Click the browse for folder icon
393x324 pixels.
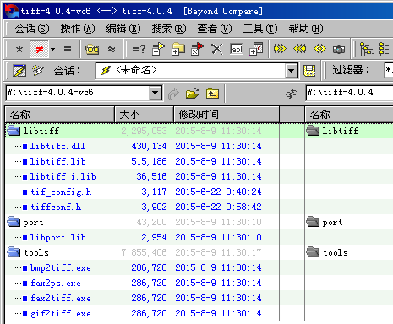click(192, 94)
